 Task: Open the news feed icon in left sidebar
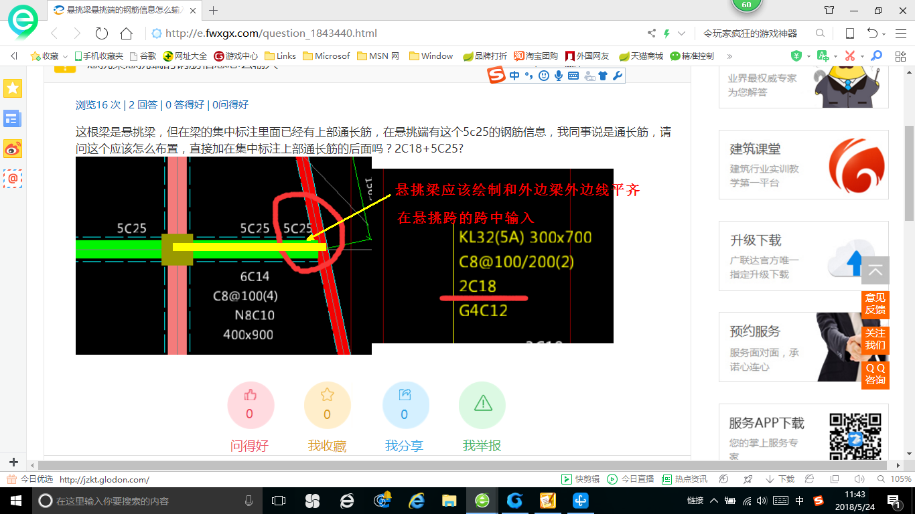coord(13,118)
